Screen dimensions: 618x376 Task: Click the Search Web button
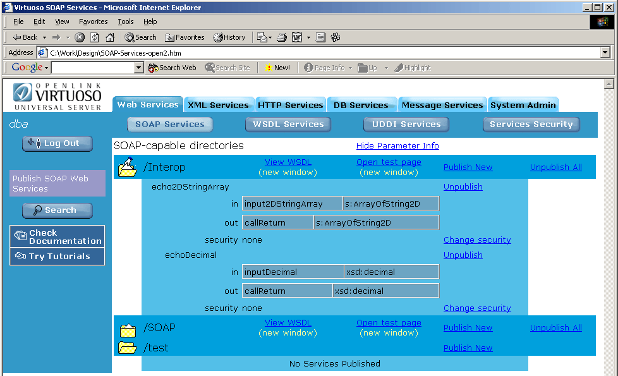[173, 68]
